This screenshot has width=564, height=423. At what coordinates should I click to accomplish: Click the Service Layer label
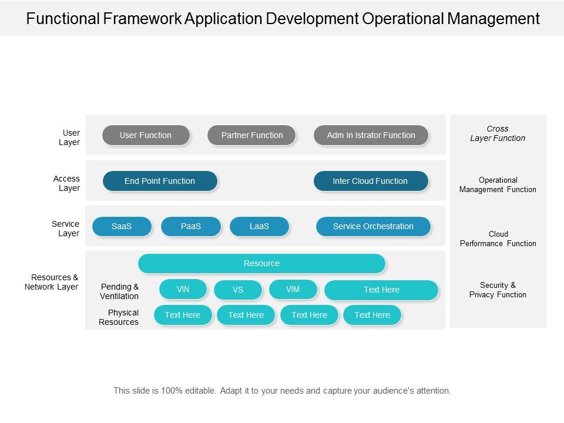pos(65,229)
